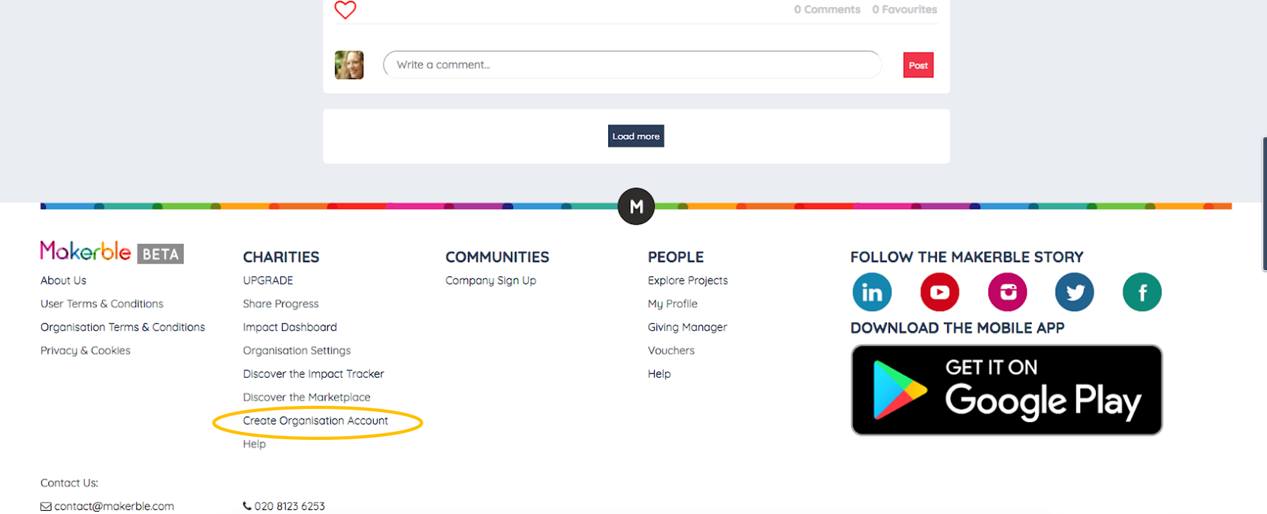Screen dimensions: 1267x514
Task: Click the COMMUNITIES footer heading
Action: point(497,257)
